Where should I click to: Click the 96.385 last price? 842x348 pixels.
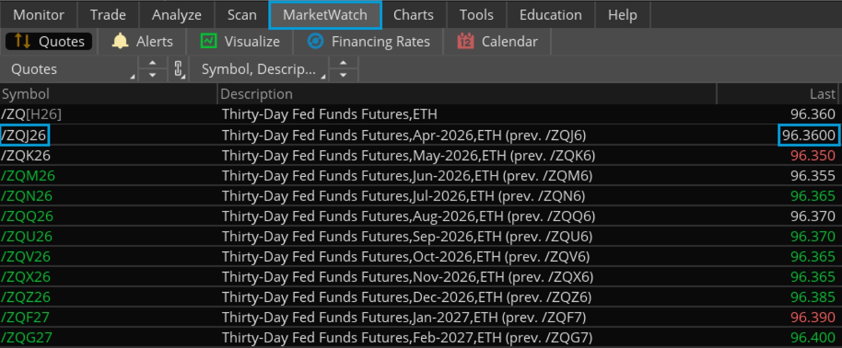tap(813, 297)
